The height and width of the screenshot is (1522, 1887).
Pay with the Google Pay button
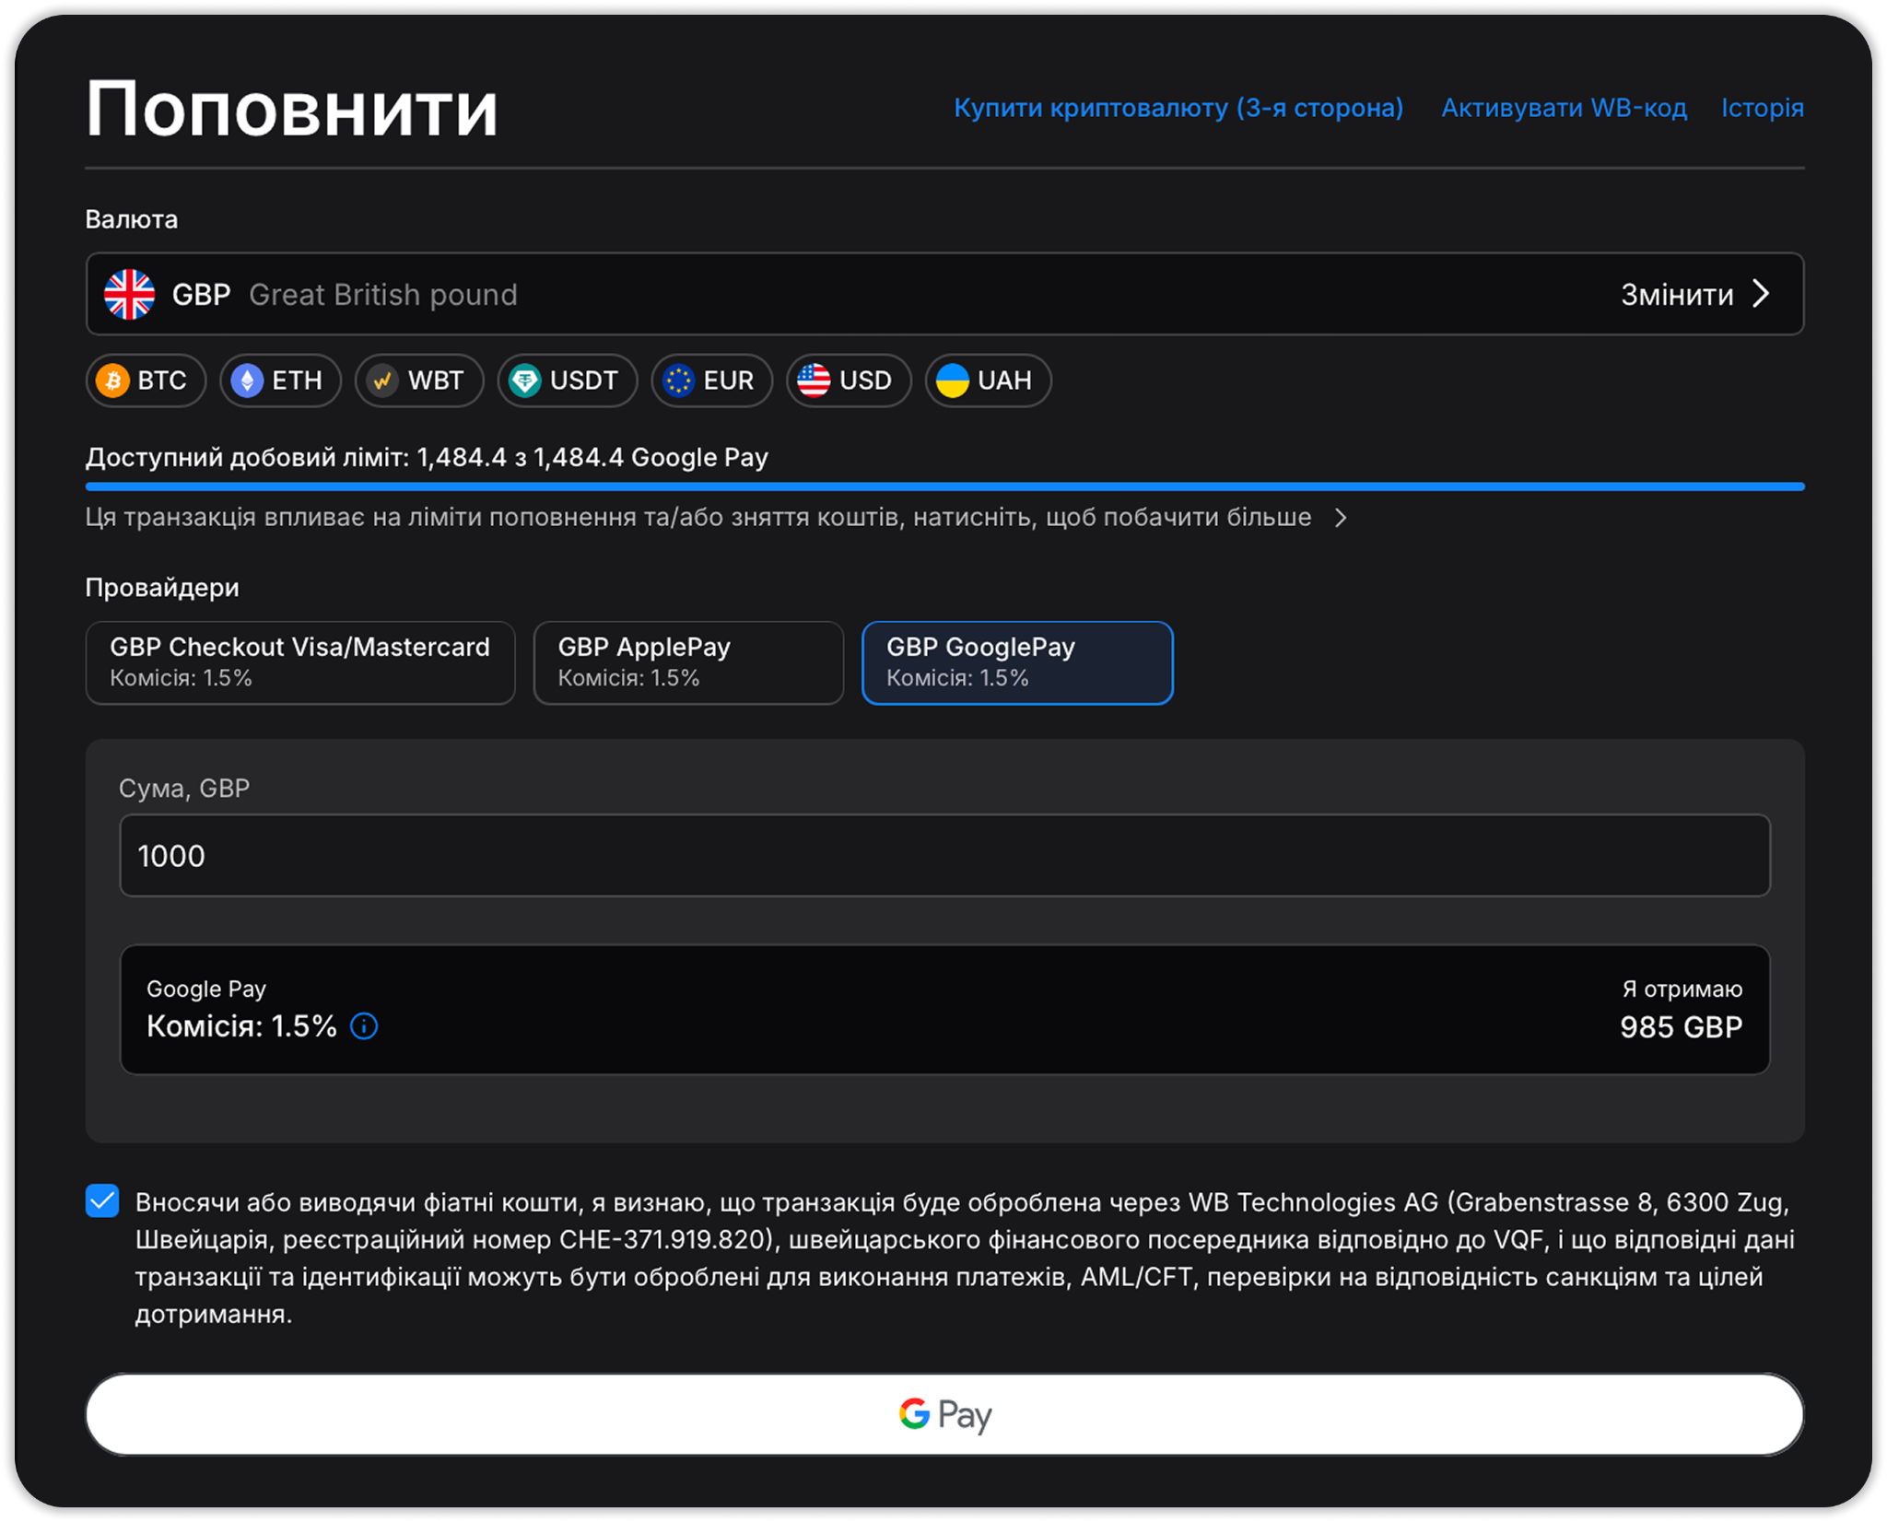[944, 1414]
